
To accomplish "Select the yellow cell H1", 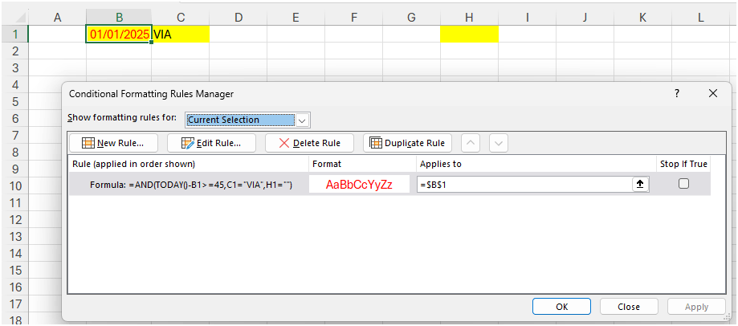I will pos(469,34).
